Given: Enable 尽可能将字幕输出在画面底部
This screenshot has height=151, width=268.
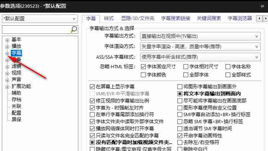Looking at the screenshot, I should click(180, 101).
